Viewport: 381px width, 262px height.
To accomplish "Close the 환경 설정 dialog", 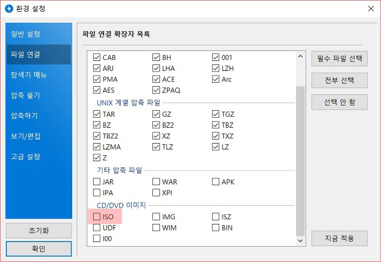I will click(x=371, y=9).
